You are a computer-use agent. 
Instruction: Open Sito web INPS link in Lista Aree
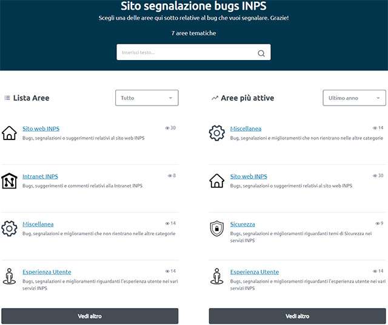pyautogui.click(x=41, y=129)
